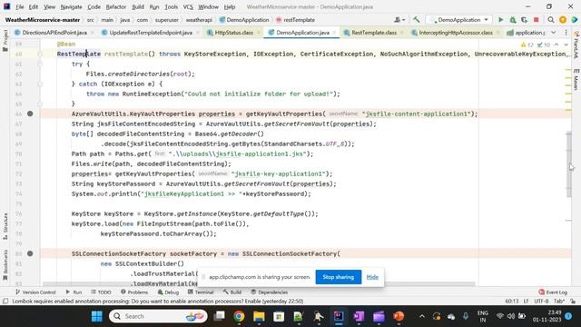Open the Run tool window
Screen dimensions: 581x327
coord(74,292)
